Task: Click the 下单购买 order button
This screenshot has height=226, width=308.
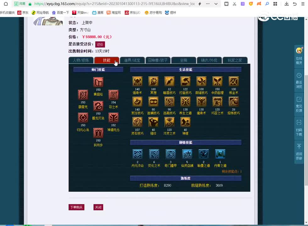Action: coord(76,207)
